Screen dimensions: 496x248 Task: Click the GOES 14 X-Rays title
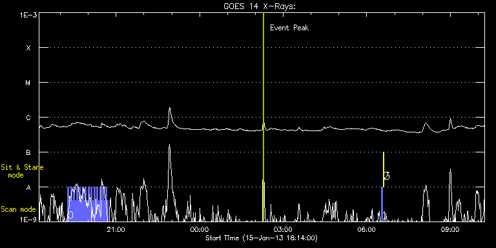pyautogui.click(x=259, y=6)
